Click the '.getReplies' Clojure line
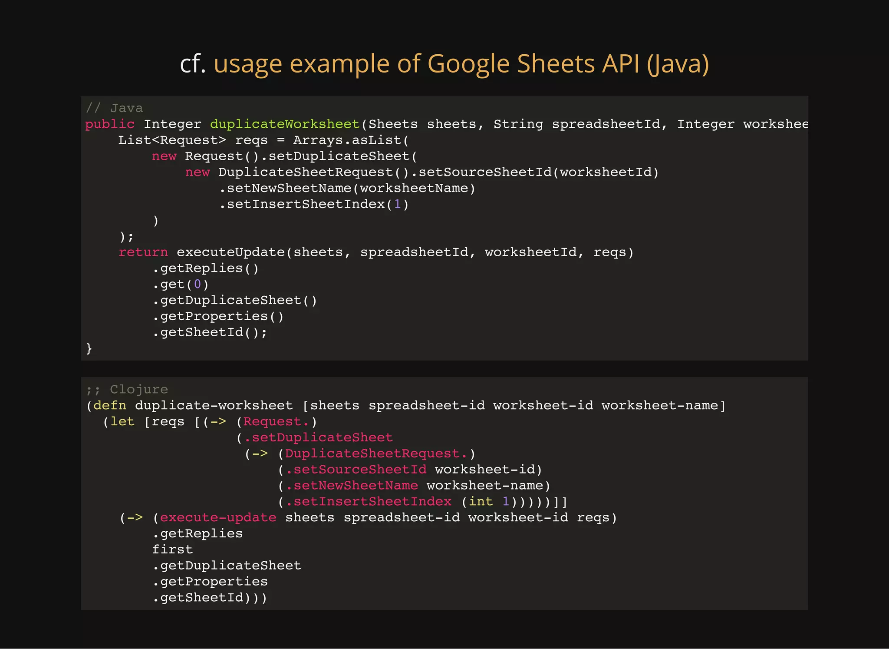Viewport: 889px width, 649px height. tap(197, 534)
